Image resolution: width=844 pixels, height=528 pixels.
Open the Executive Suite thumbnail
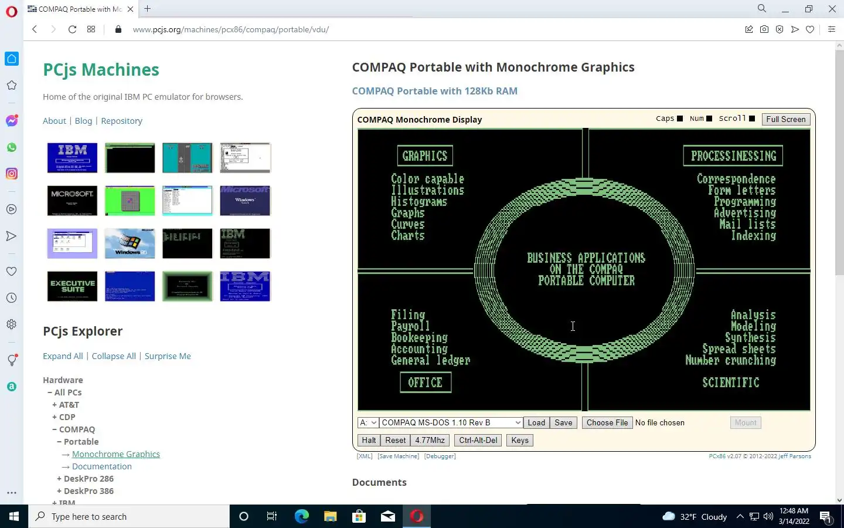72,286
